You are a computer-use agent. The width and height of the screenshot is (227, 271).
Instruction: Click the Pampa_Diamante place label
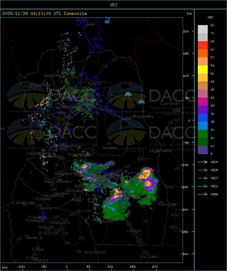point(58,182)
